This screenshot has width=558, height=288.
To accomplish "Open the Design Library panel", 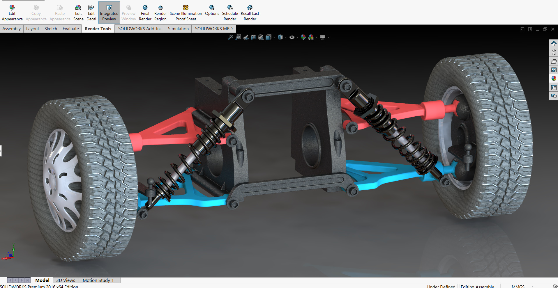I will pos(554,52).
